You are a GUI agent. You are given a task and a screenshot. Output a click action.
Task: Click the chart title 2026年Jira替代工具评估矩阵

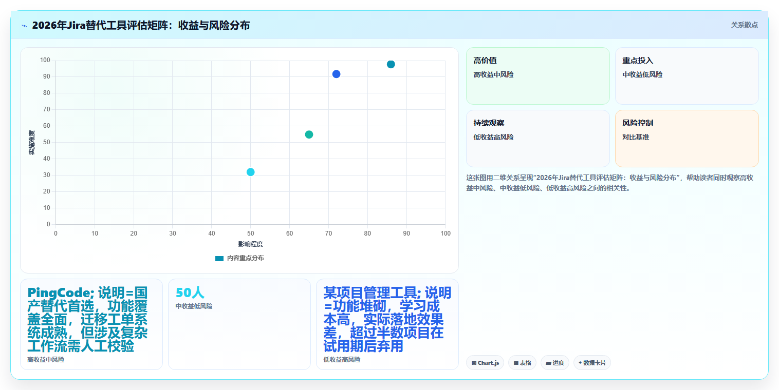(141, 25)
